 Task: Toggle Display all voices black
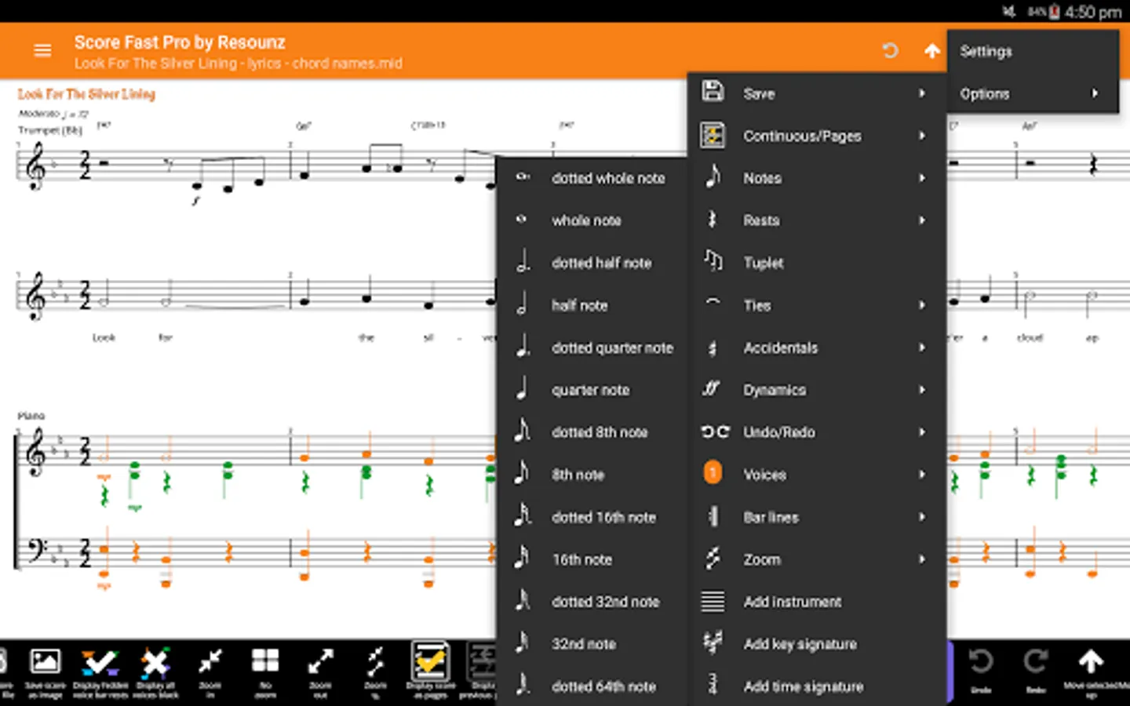[155, 663]
